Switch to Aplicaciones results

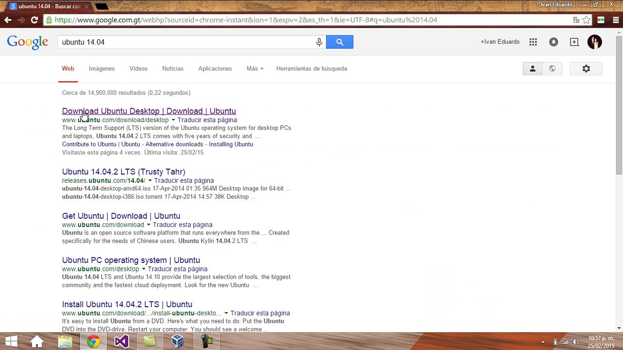coord(215,69)
